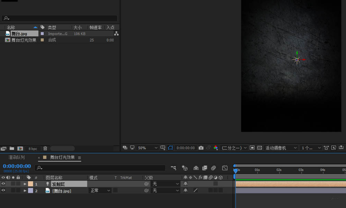Expand the 发射层 layer properties
The width and height of the screenshot is (346, 208).
[25, 184]
